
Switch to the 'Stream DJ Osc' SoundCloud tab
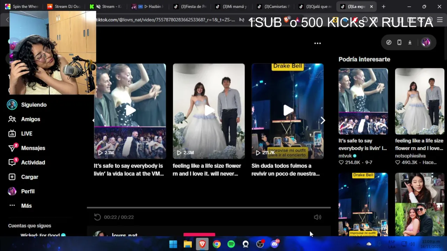pos(64,7)
